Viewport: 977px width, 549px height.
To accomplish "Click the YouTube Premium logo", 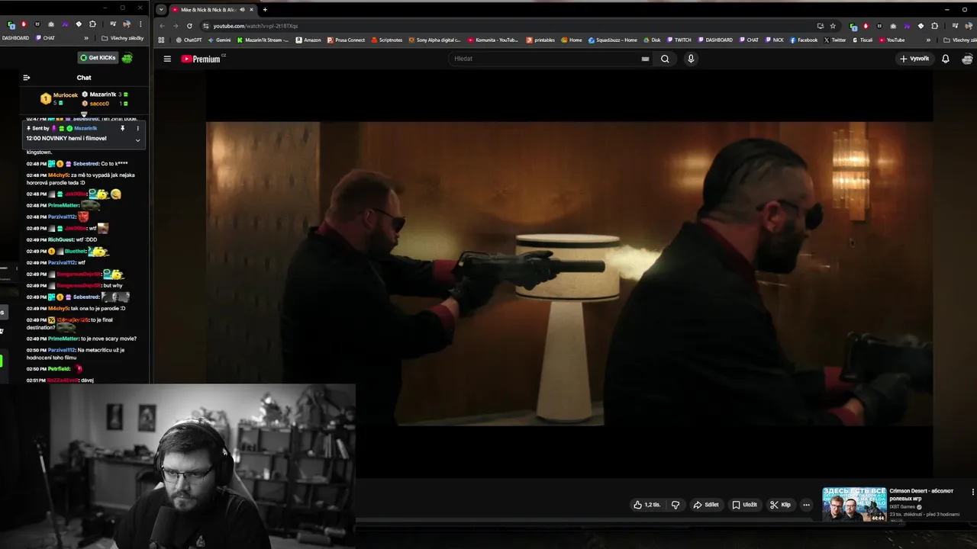I will 202,59.
